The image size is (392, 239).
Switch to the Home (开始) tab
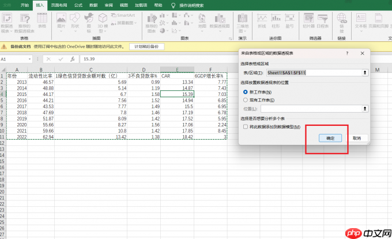click(24, 5)
